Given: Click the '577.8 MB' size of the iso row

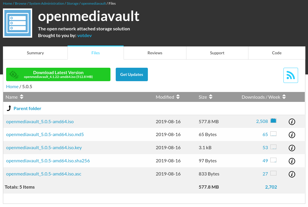Looking at the screenshot, I should 209,122.
